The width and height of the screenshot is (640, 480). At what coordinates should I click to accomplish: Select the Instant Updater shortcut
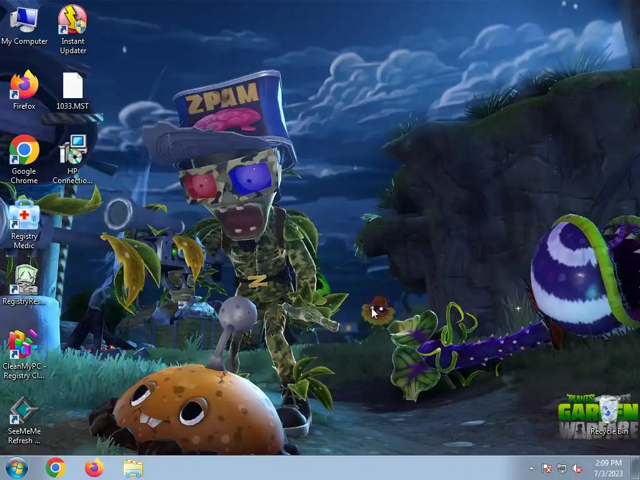coord(72,29)
